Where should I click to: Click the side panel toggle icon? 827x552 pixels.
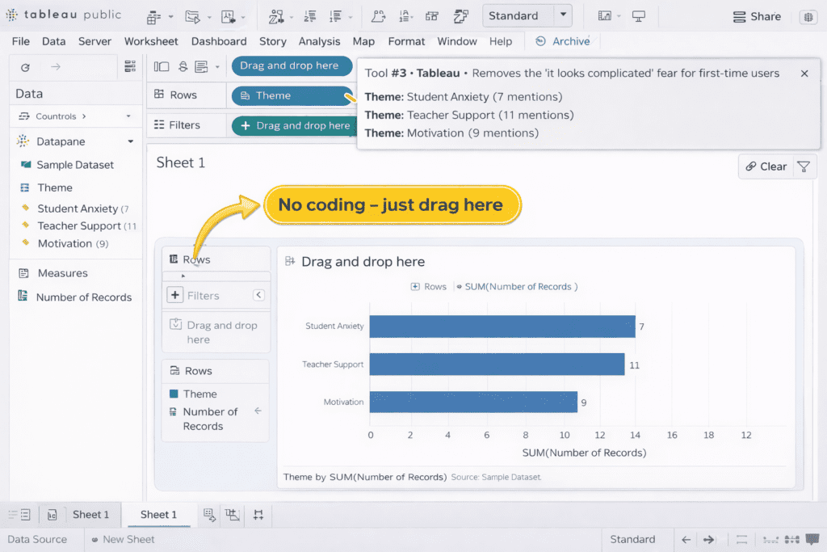coord(162,66)
